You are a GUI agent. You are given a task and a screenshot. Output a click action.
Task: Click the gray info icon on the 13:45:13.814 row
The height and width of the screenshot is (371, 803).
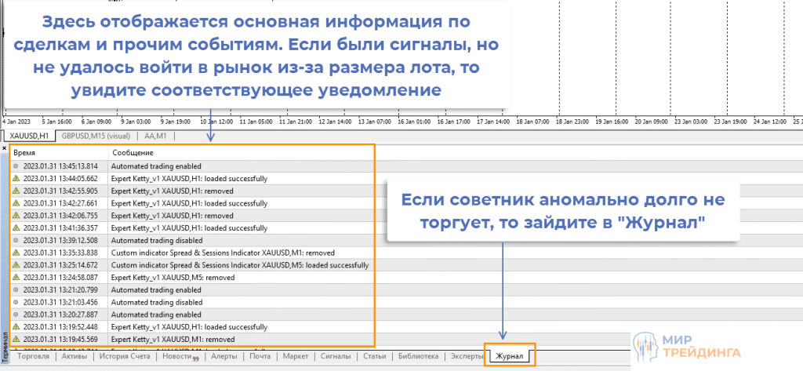click(x=15, y=166)
